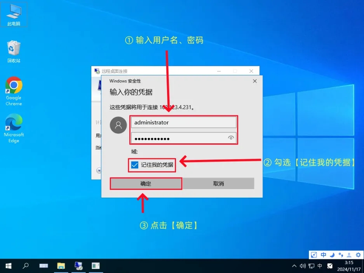Select the 回收站 recycle bin icon
The height and width of the screenshot is (273, 364).
[x=14, y=50]
